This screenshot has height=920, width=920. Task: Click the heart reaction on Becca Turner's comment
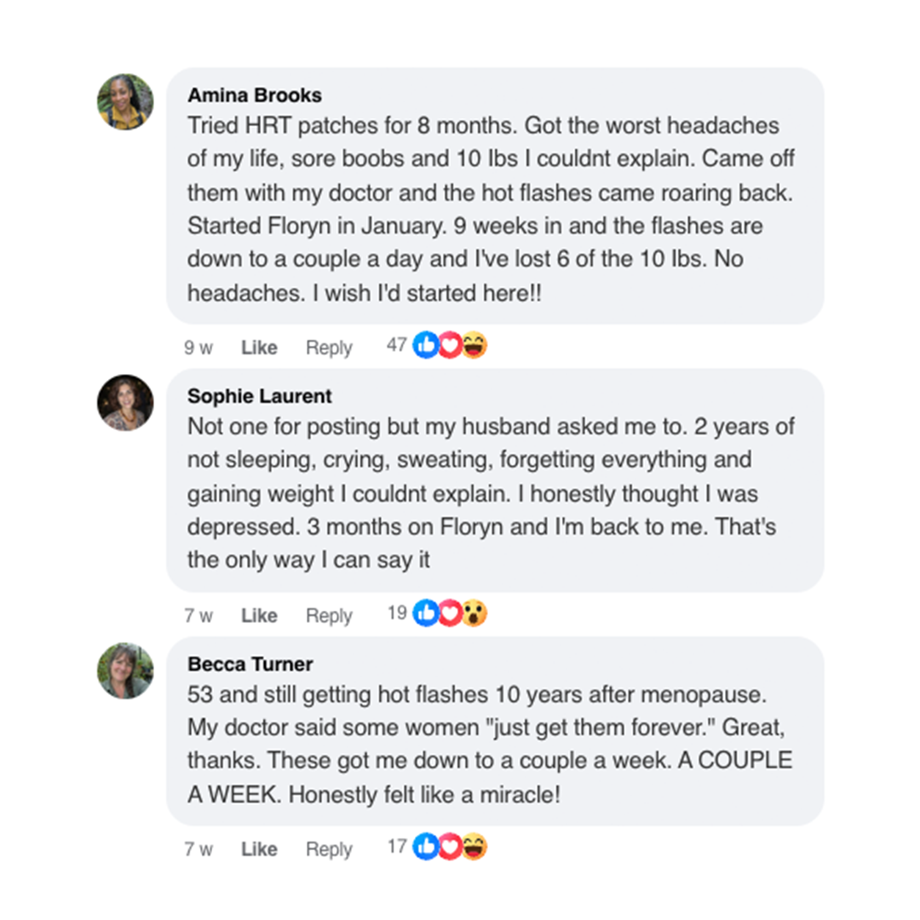click(450, 847)
